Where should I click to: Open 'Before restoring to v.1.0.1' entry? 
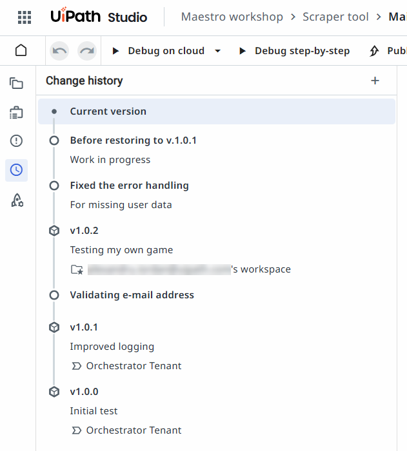[x=134, y=140]
